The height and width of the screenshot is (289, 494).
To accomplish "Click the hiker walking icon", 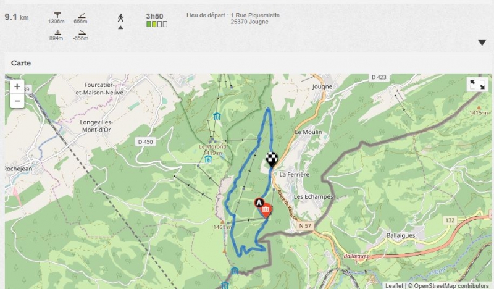I will pos(120,18).
